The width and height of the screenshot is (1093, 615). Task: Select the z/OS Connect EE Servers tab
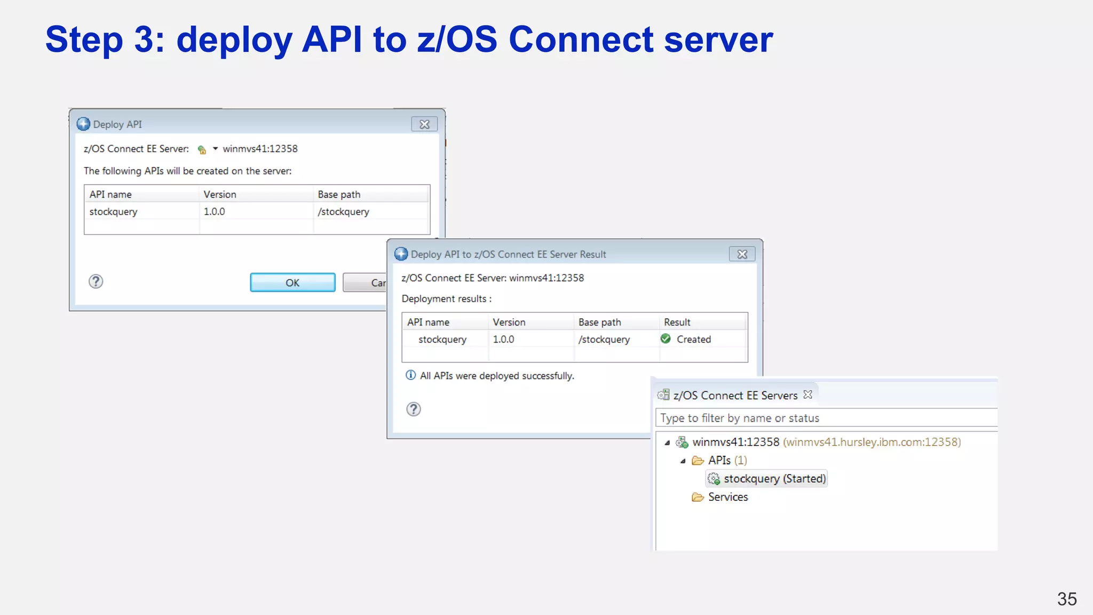(x=735, y=395)
